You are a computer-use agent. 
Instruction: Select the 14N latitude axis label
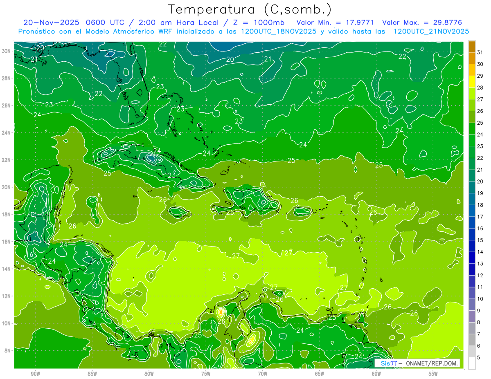click(x=6, y=269)
